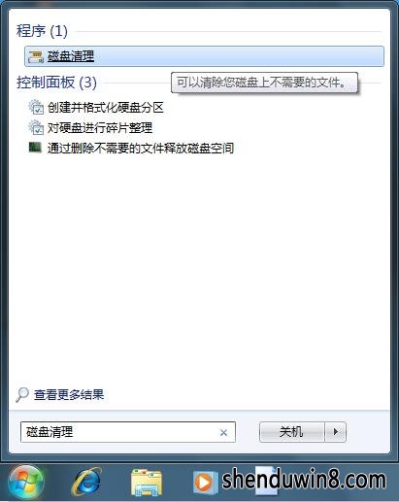Click the 控制面板 (3) group header
Screen dimensions: 399x502
tap(56, 83)
